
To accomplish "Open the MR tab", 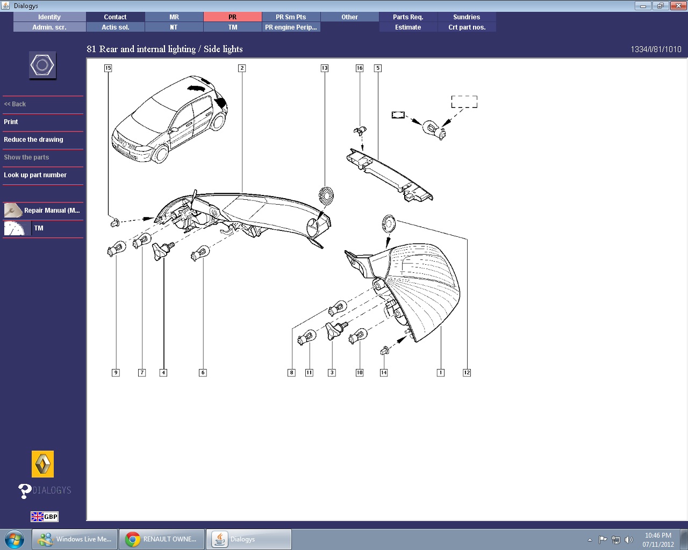I will tap(174, 17).
